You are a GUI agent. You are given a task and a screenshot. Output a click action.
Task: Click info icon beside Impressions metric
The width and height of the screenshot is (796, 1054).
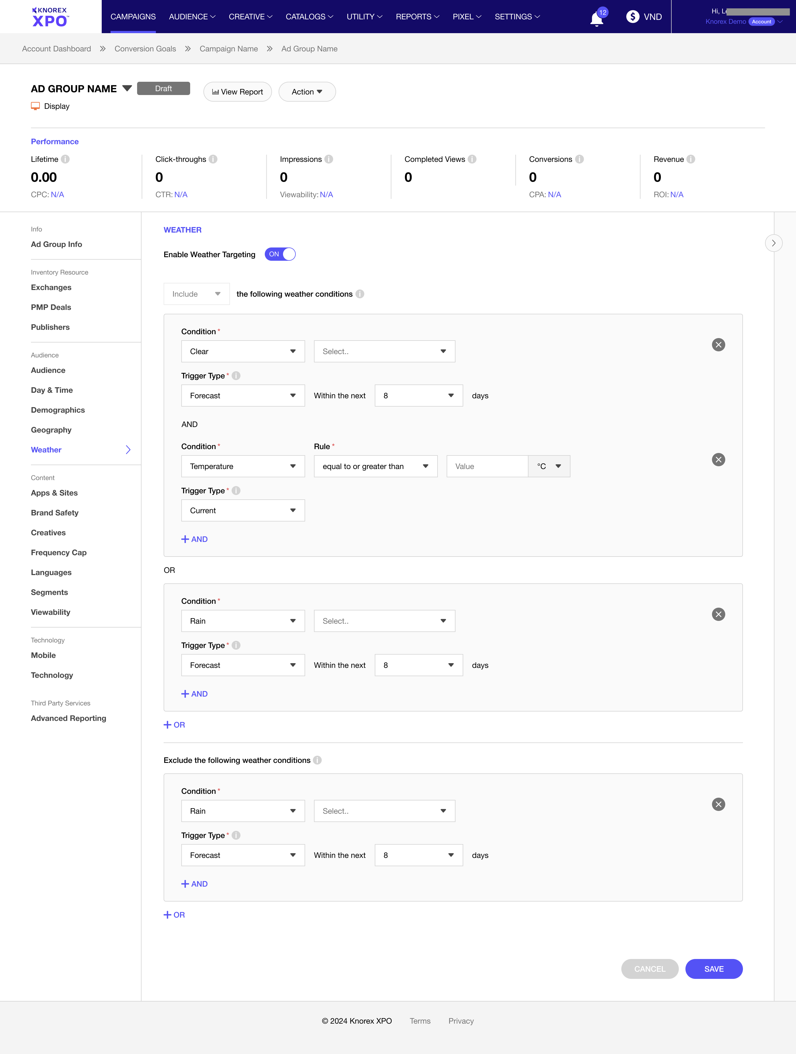pyautogui.click(x=329, y=159)
